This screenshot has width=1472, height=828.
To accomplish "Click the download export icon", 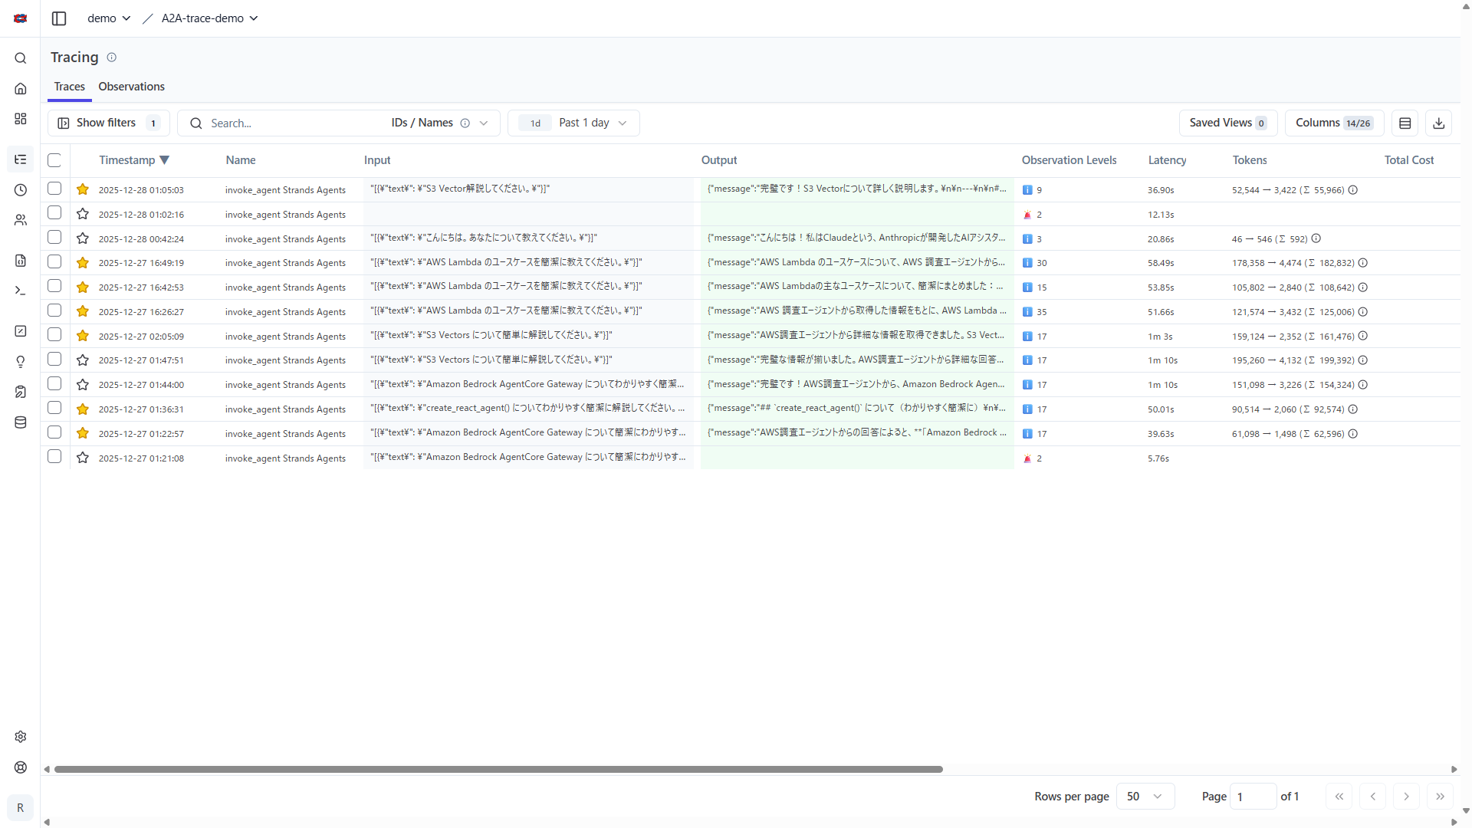I will click(1438, 123).
